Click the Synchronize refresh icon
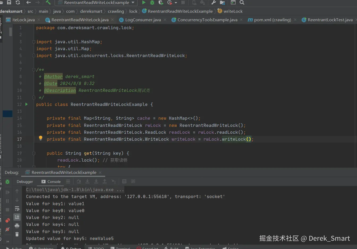 (x=18, y=2)
